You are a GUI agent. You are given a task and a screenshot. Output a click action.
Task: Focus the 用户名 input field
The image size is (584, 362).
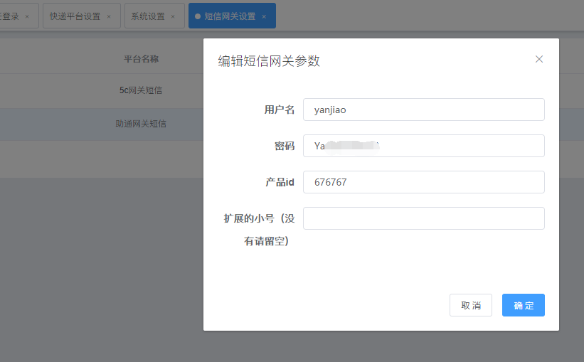pyautogui.click(x=424, y=110)
